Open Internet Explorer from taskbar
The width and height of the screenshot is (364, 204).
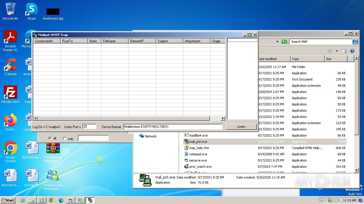(22, 200)
